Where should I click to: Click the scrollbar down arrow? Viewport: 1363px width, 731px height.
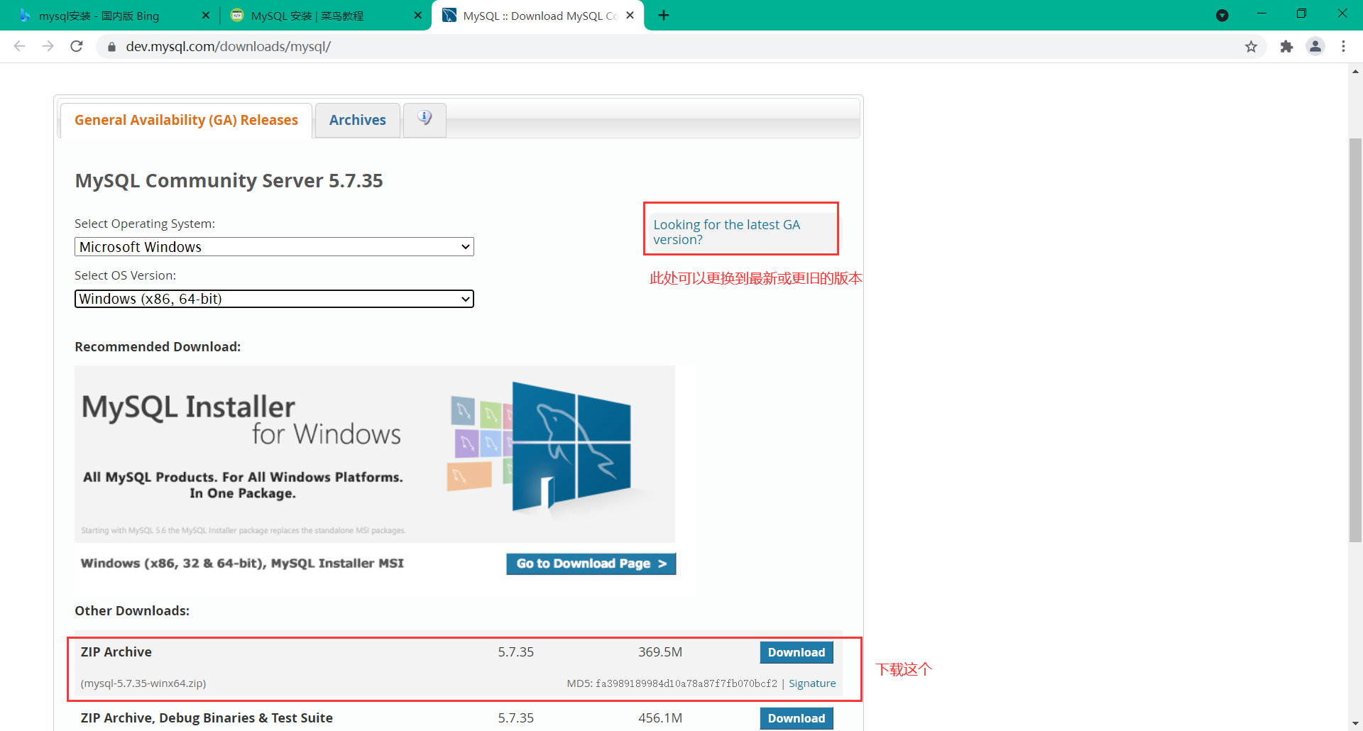[x=1355, y=724]
